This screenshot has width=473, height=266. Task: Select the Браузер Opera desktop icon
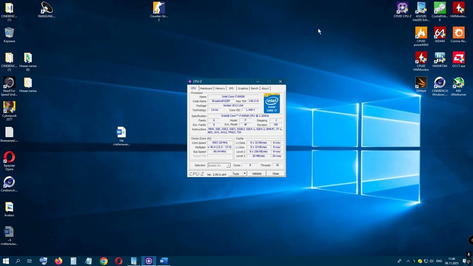9,161
